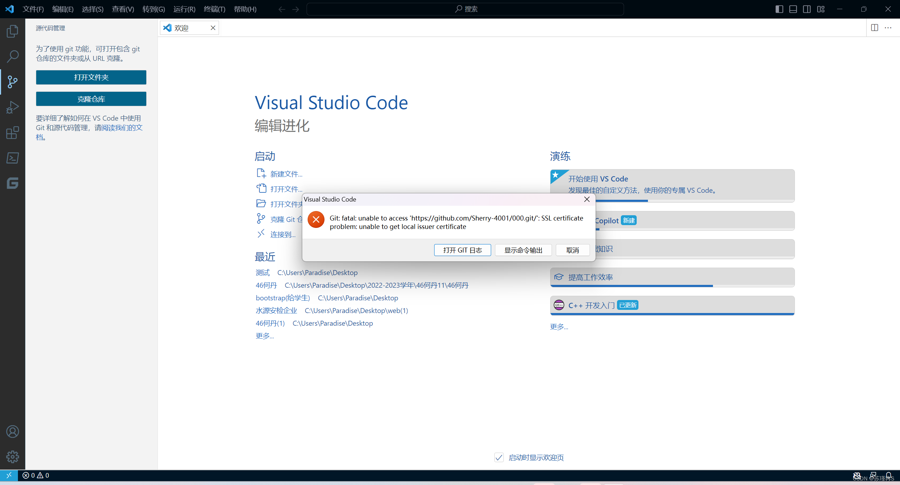Split the editor to the right
900x485 pixels.
875,28
